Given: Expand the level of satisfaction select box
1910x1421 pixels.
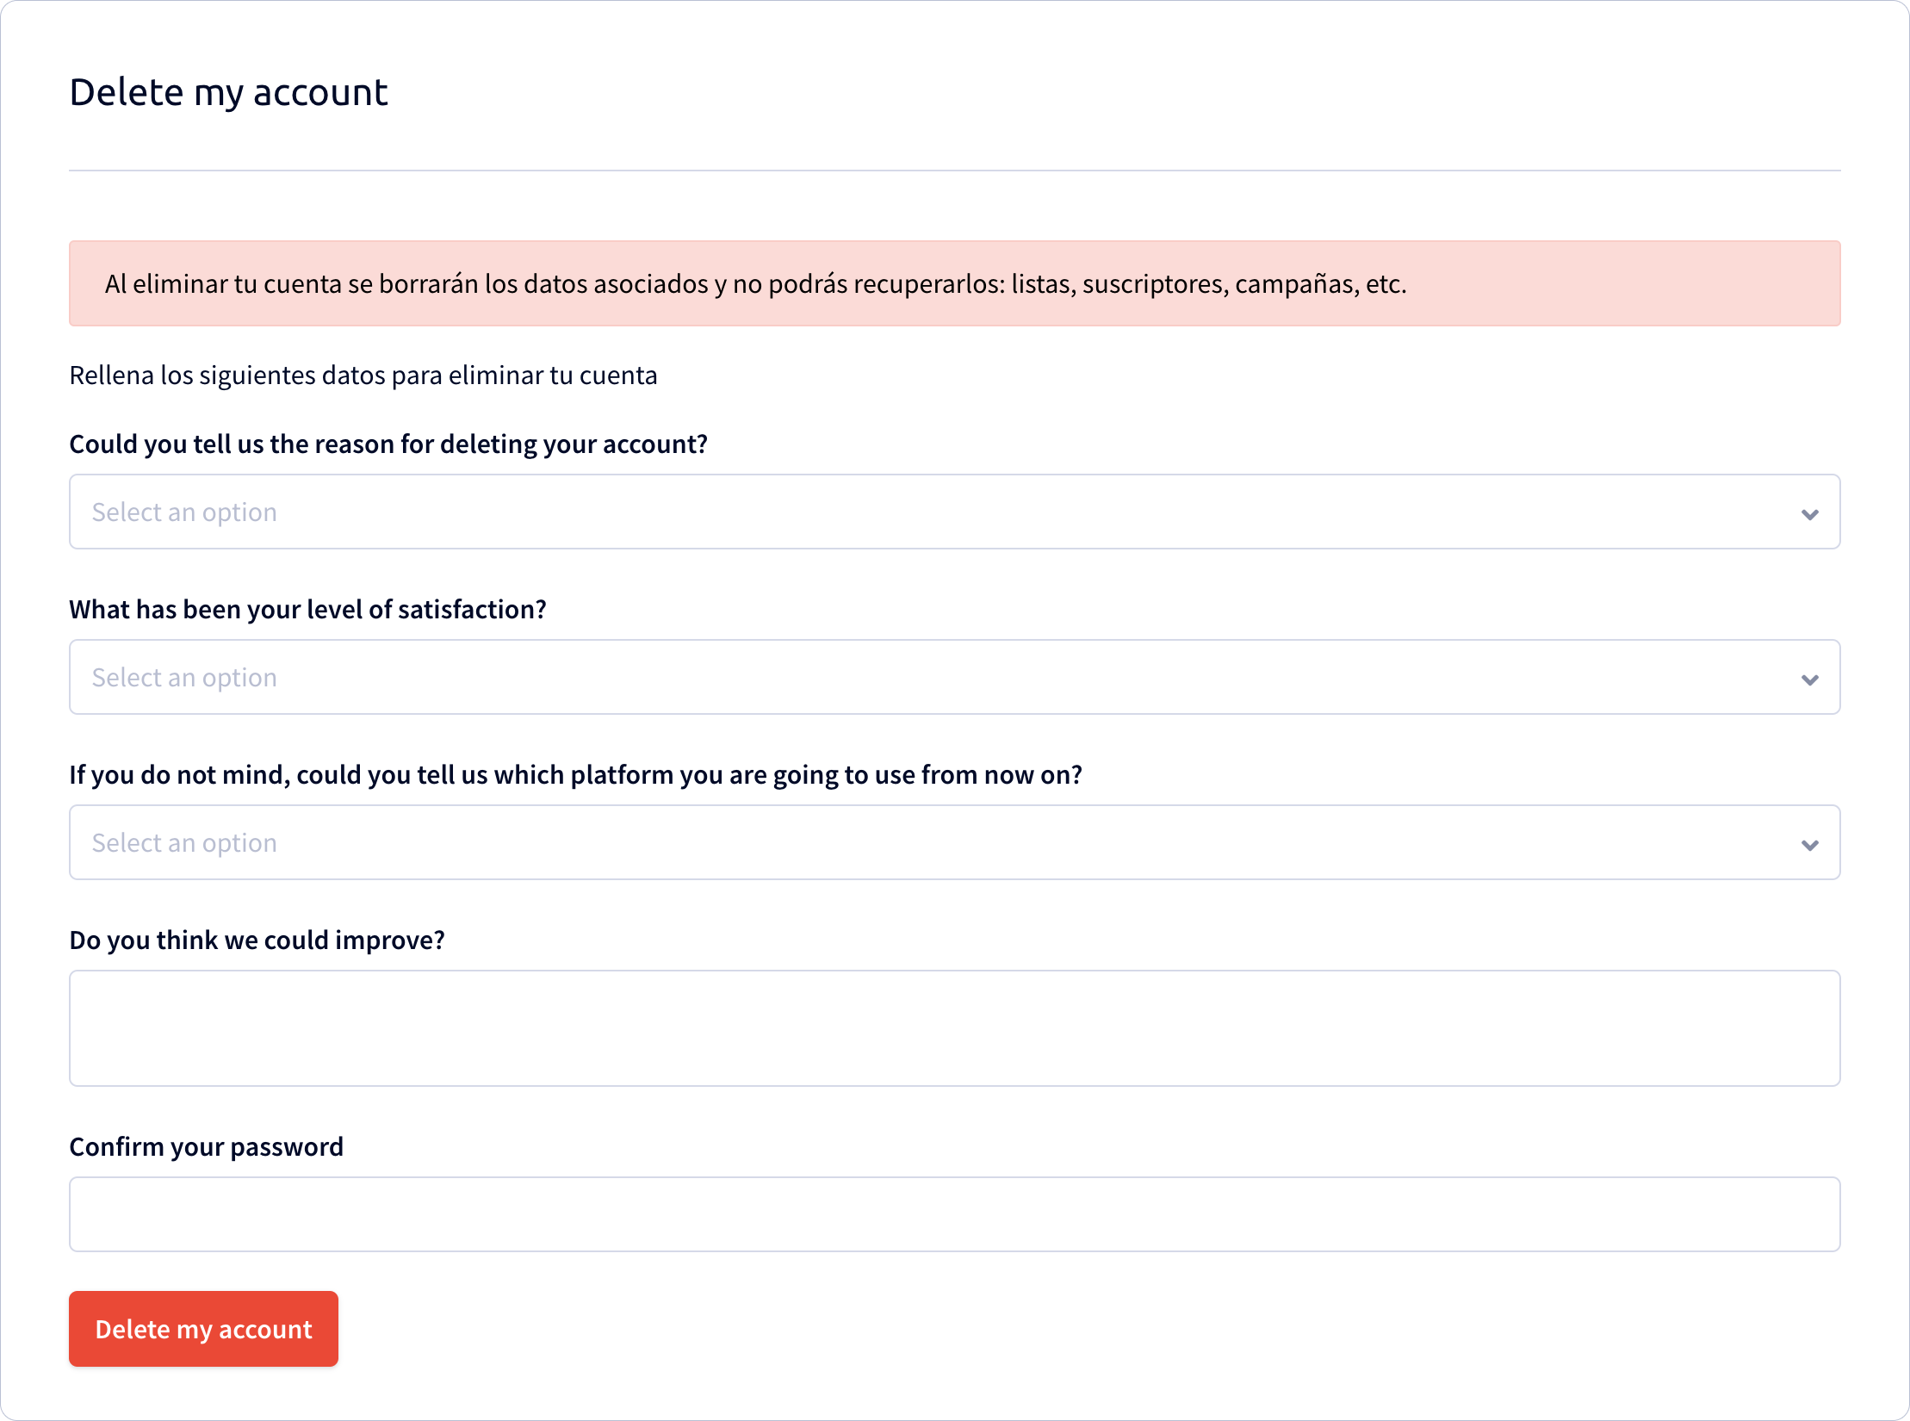Looking at the screenshot, I should [x=954, y=677].
